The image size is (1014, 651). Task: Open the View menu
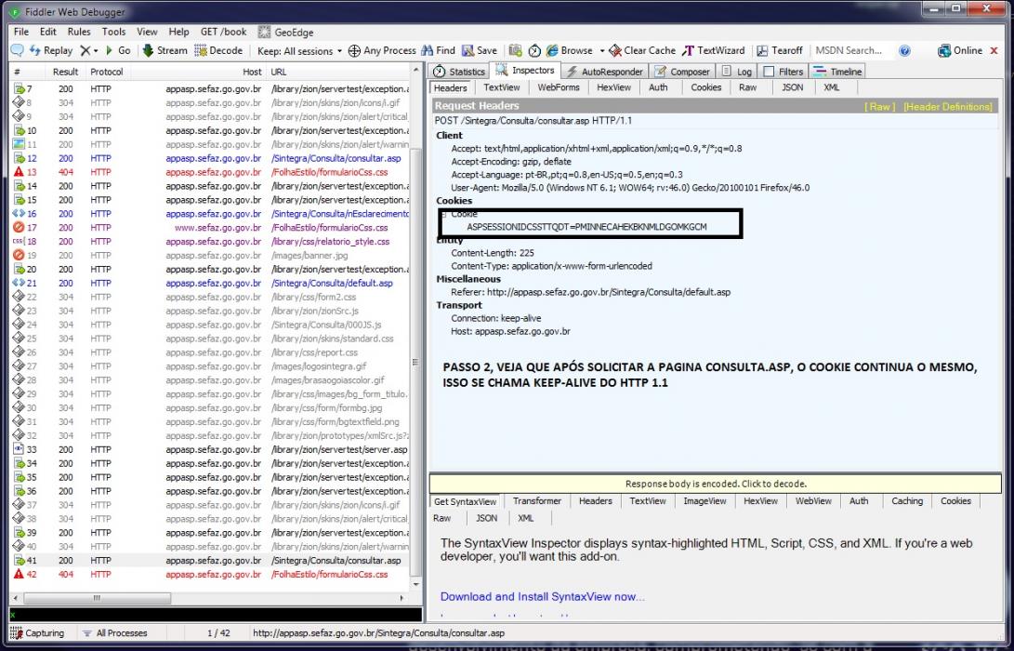[x=147, y=32]
